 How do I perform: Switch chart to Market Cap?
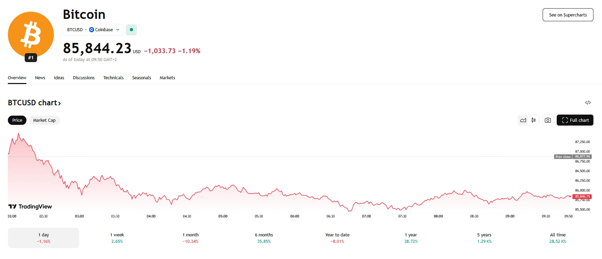point(44,120)
